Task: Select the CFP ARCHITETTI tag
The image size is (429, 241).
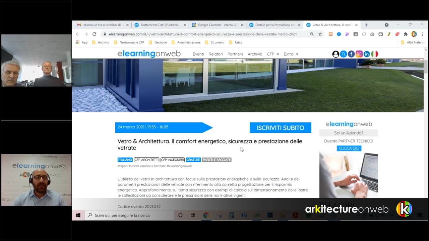Action: (x=146, y=160)
